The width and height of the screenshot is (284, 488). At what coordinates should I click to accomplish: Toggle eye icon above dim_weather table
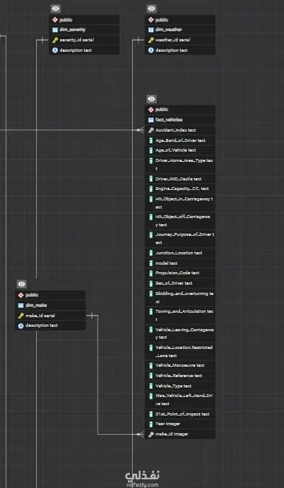tap(151, 9)
